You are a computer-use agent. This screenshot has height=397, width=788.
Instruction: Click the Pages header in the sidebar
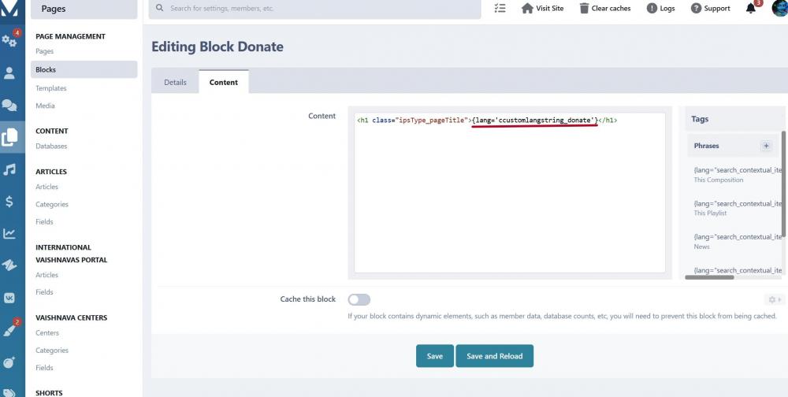[84, 9]
